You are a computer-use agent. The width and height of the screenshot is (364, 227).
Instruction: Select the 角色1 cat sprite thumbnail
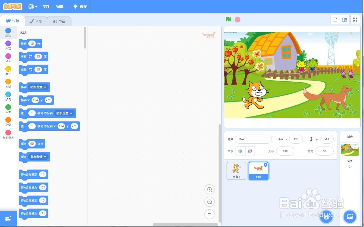(x=236, y=171)
